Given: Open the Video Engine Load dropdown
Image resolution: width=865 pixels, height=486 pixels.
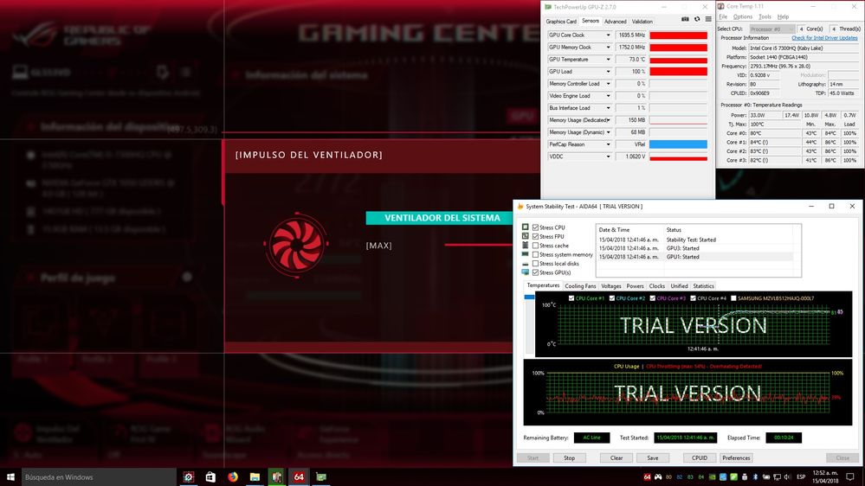Looking at the screenshot, I should (x=609, y=96).
